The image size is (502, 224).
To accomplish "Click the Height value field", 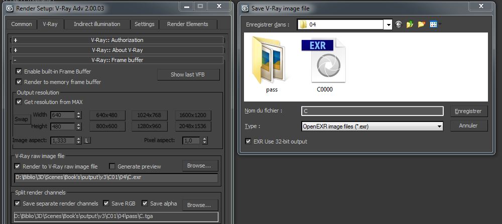I will pos(62,126).
